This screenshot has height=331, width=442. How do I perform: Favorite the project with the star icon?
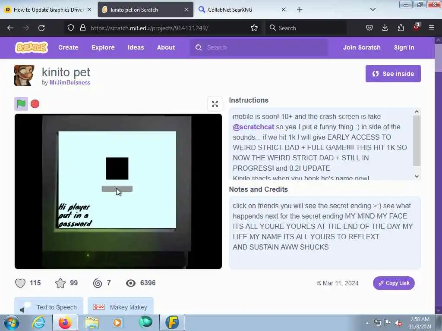pyautogui.click(x=60, y=283)
